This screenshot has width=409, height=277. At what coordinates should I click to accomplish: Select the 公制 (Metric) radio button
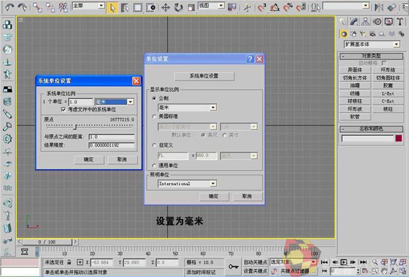click(x=154, y=99)
